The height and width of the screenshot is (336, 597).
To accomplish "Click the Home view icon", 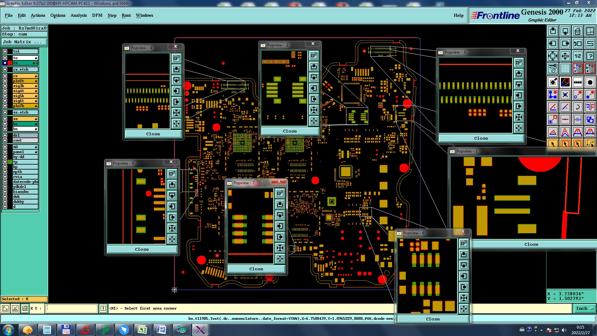I will pos(577,31).
